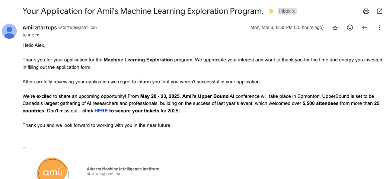Click startups@amii.ca in the signature

(103, 174)
